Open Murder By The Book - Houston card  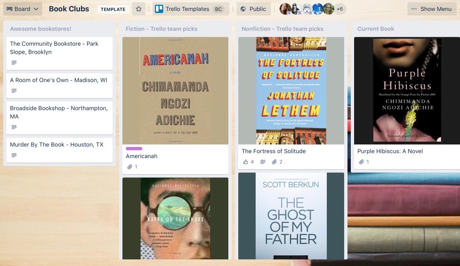tap(60, 150)
